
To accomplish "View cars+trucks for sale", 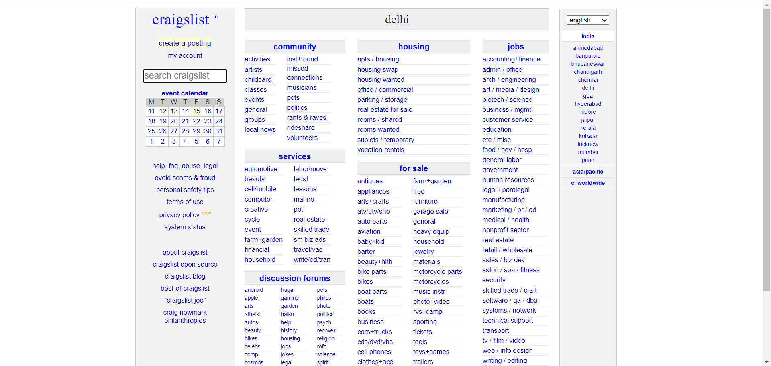I will tap(375, 332).
